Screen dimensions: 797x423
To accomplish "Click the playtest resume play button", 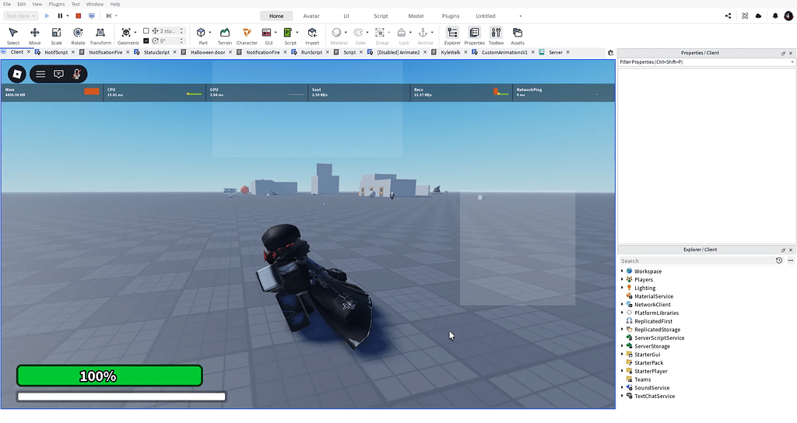I will coord(47,16).
